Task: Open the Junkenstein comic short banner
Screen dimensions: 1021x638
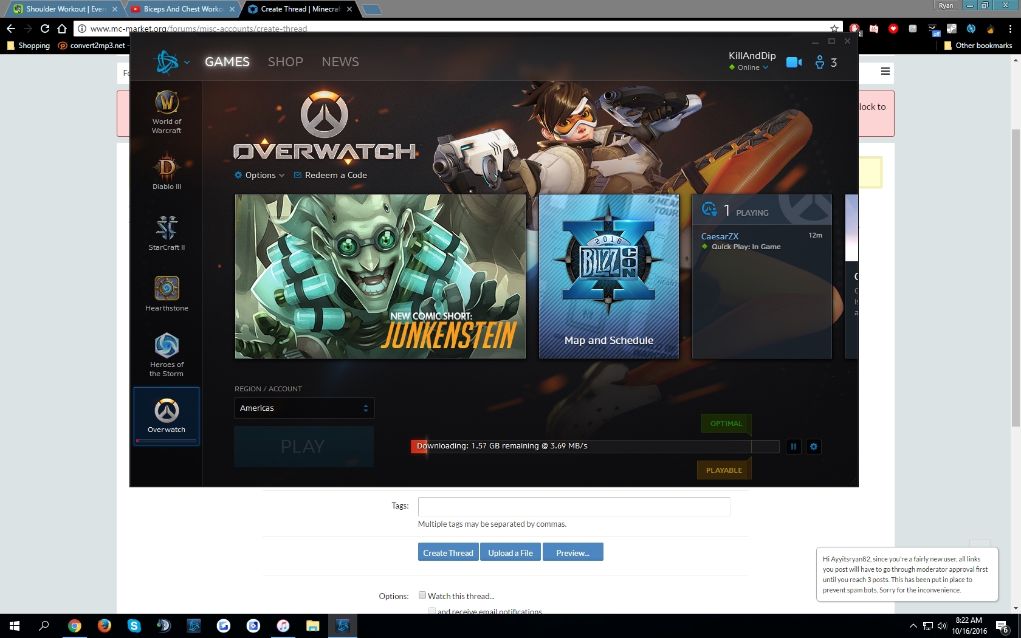Action: point(380,276)
